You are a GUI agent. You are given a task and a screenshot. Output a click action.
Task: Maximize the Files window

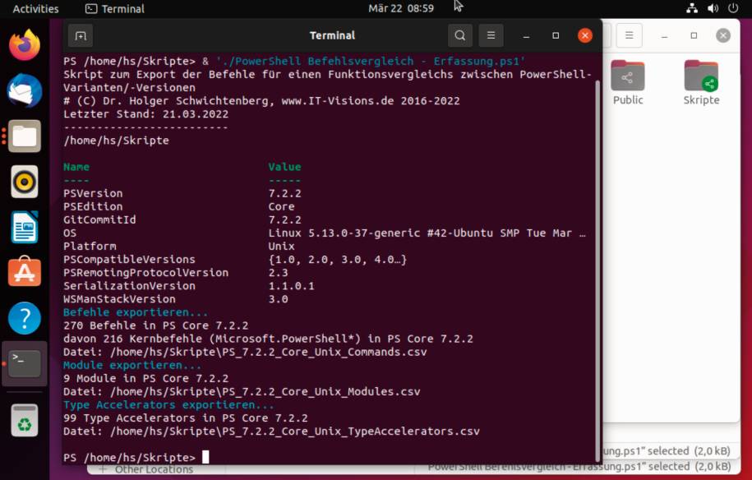[x=694, y=35]
